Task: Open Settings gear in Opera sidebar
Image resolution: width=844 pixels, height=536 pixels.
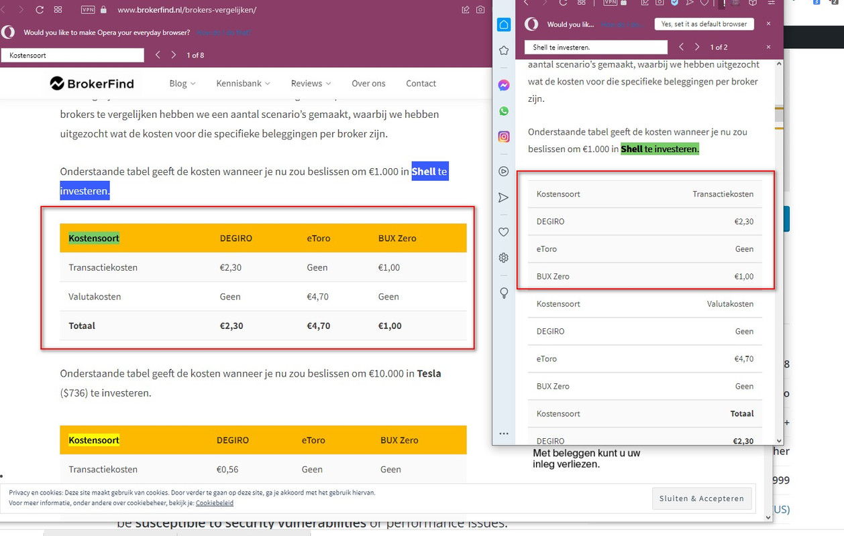Action: [504, 258]
